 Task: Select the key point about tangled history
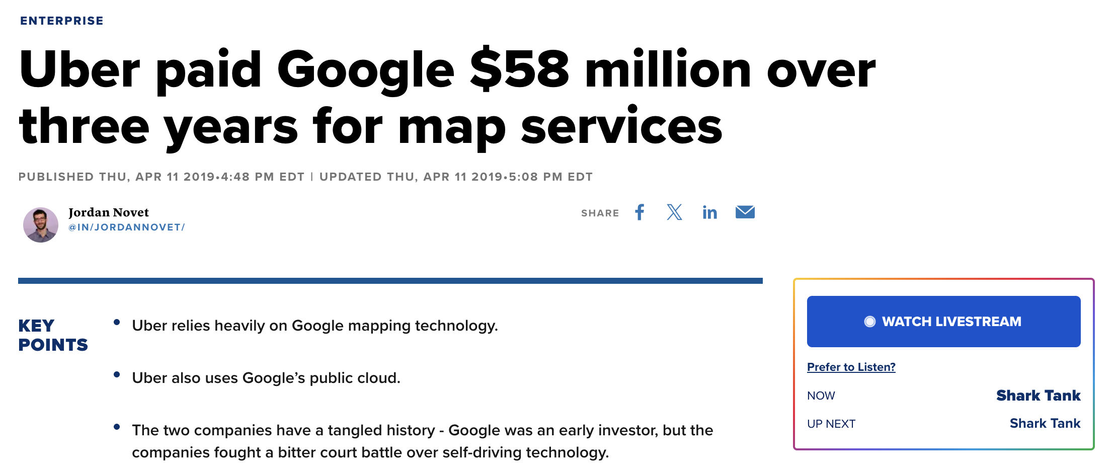point(423,441)
